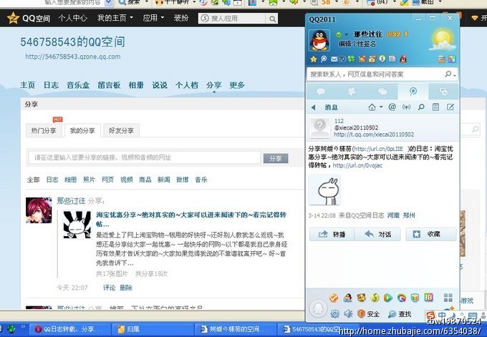Viewport: 487px width, 337px height.
Task: Open 查找 find contacts in QQ
Action: pos(400,313)
